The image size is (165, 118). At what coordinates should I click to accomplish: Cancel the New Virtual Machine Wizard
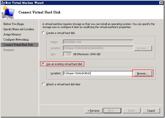(x=151, y=111)
